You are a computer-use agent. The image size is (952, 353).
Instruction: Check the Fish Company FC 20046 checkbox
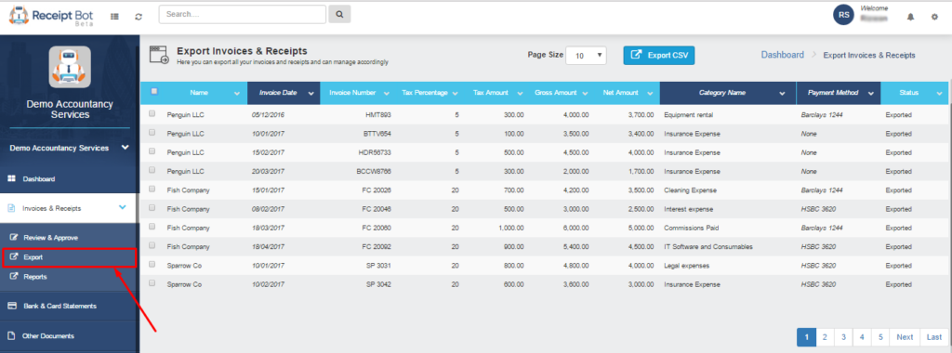pos(152,208)
